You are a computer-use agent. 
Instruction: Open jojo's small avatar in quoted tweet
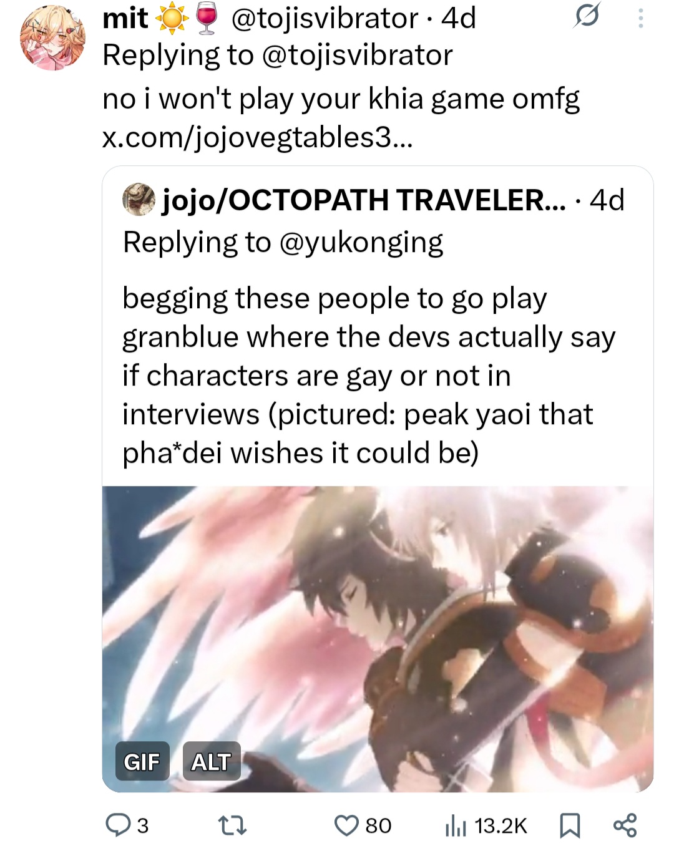click(138, 200)
